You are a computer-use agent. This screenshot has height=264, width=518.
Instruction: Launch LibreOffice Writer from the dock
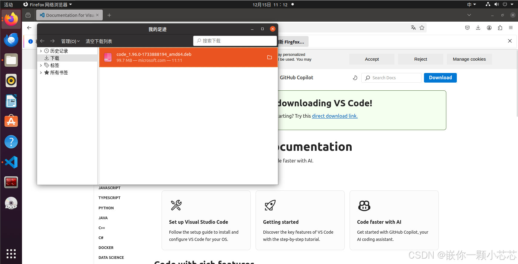(x=11, y=101)
